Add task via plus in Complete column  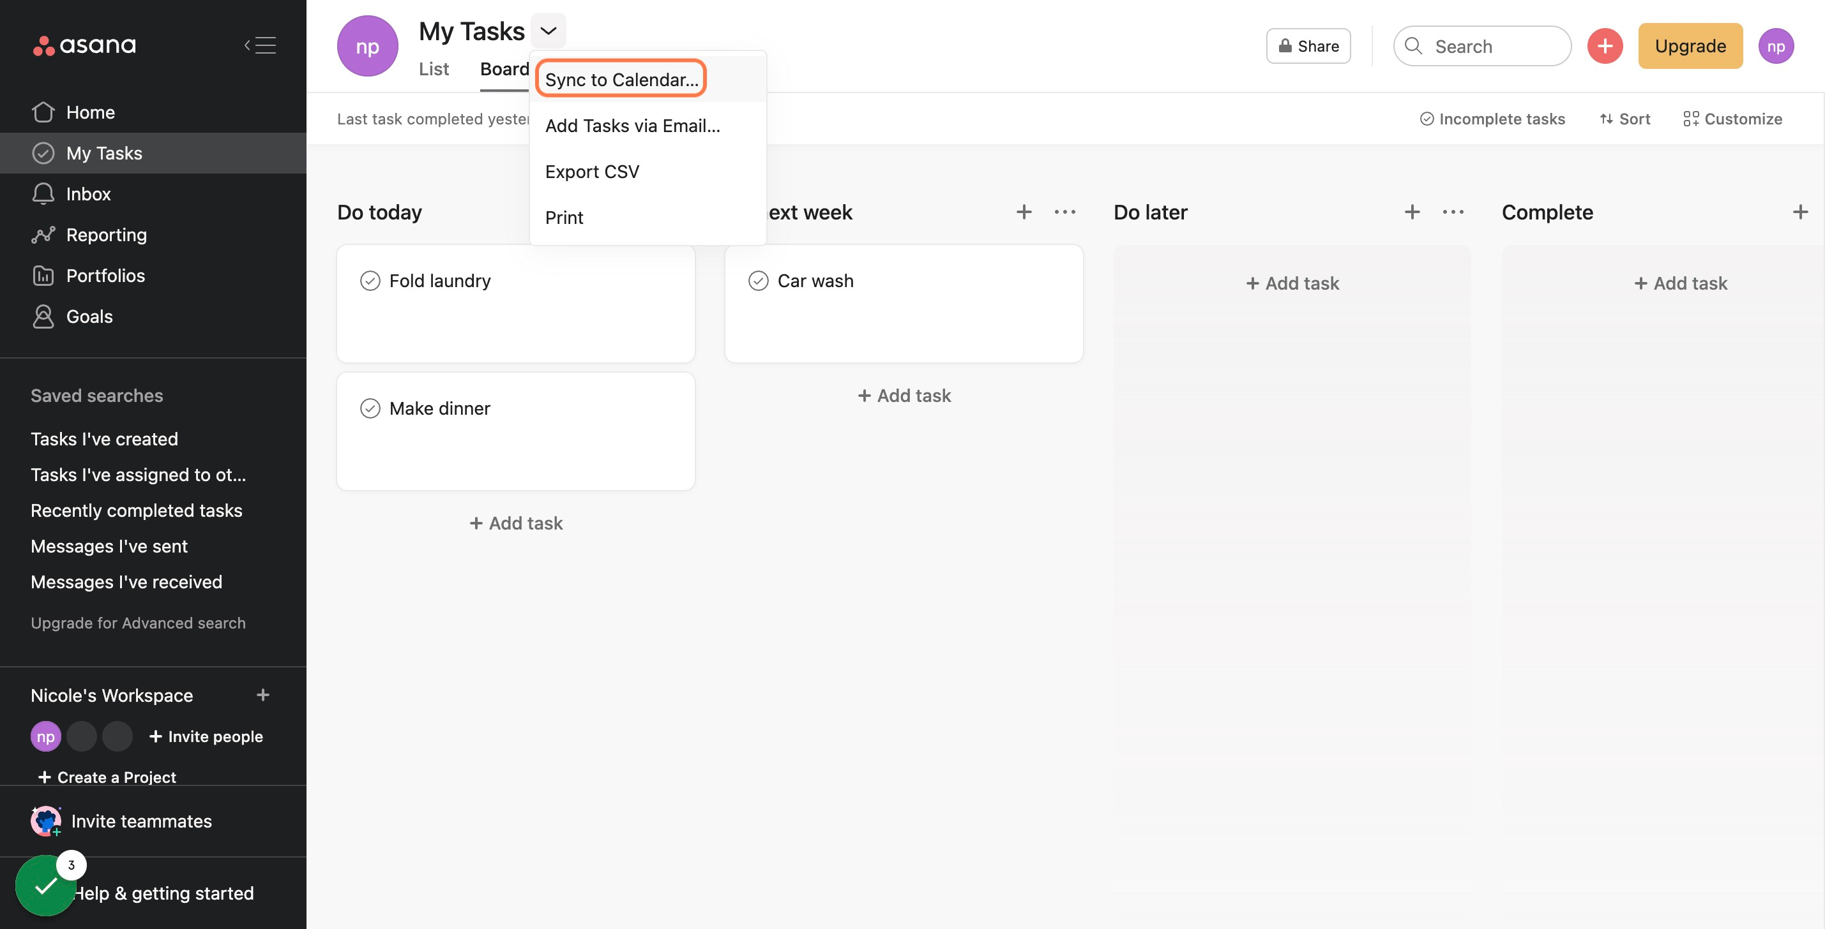point(1800,212)
